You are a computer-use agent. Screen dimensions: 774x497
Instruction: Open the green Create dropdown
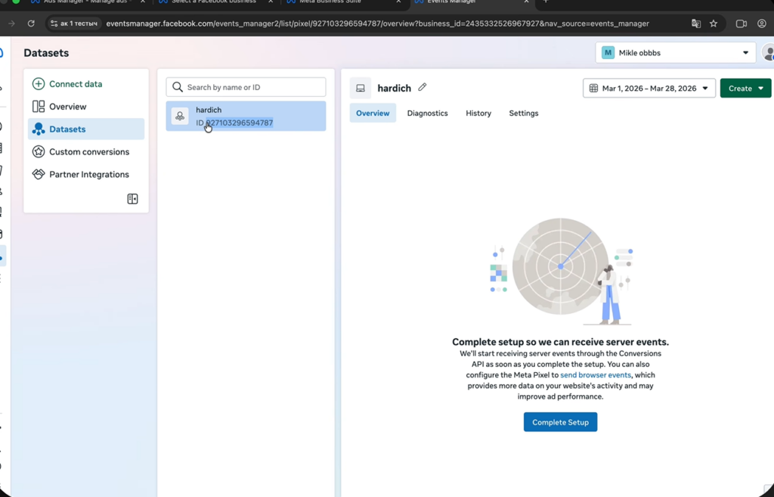[x=745, y=89]
